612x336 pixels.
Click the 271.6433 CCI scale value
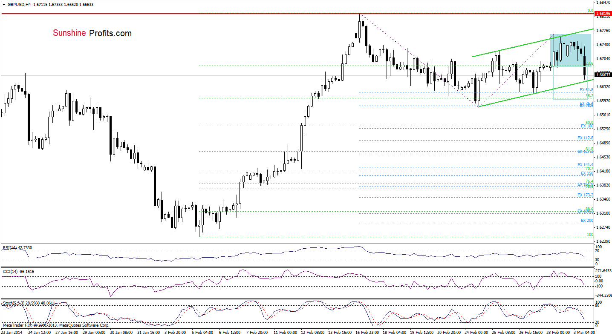click(x=604, y=270)
